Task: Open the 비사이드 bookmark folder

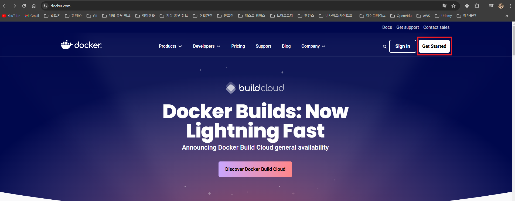Action: click(x=337, y=16)
